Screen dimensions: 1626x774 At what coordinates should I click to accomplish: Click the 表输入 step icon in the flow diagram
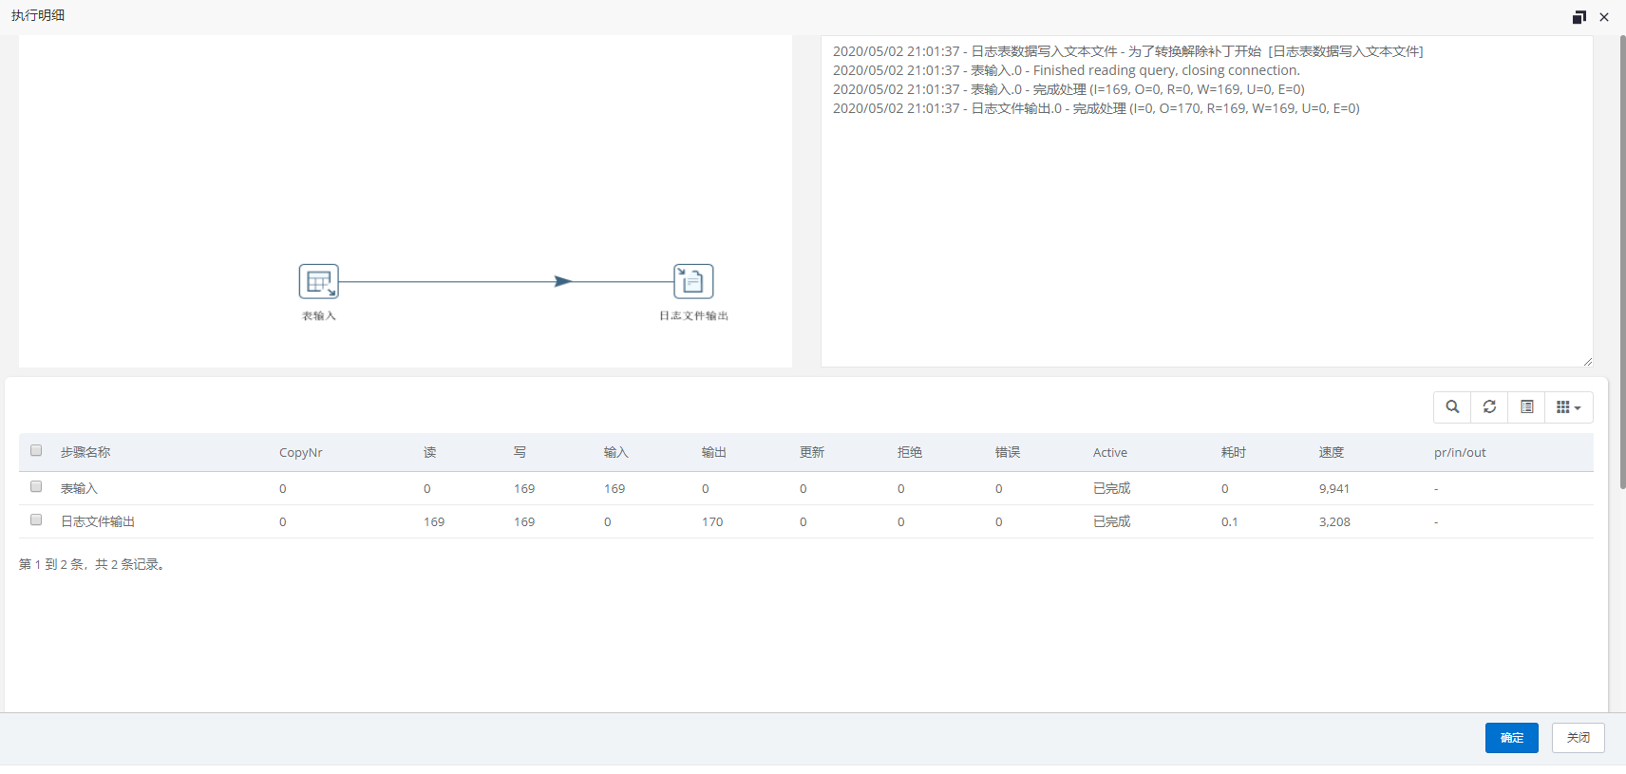[x=318, y=281]
